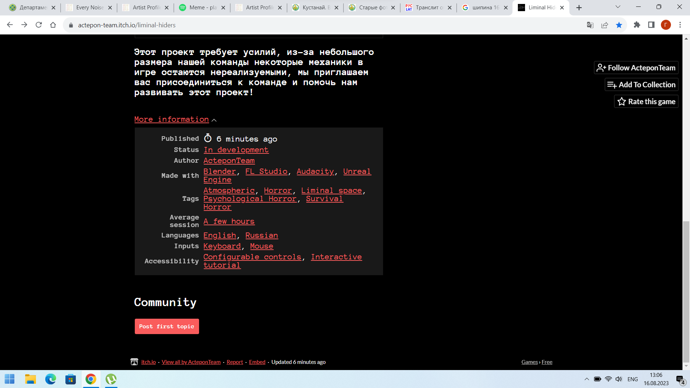Open the Chrome three-dot menu
This screenshot has height=388, width=690.
click(680, 25)
